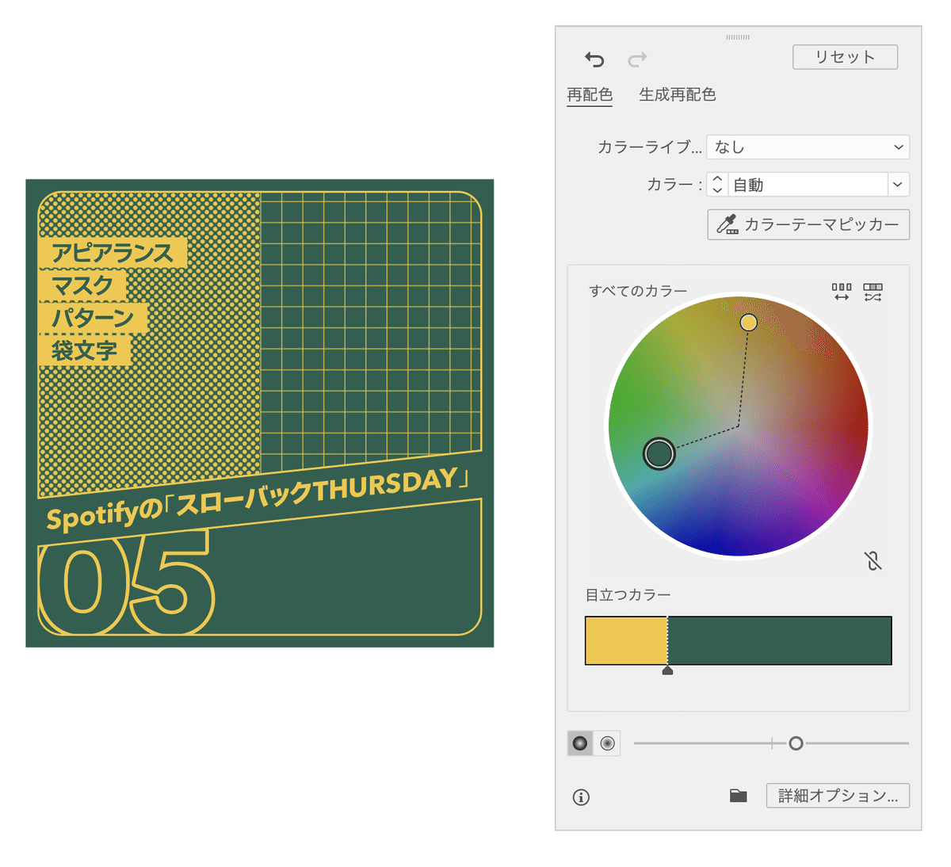Click the カラー field showing 自動
Viewport: 951px width, 867px height.
pyautogui.click(x=807, y=185)
